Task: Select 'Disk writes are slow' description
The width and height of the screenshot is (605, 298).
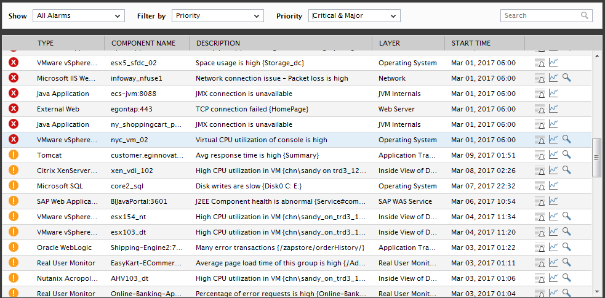Action: (249, 187)
